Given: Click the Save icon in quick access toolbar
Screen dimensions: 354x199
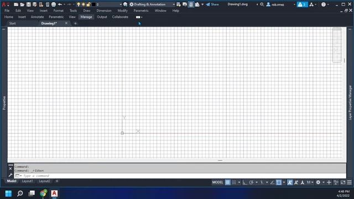Looking at the screenshot, I should [x=28, y=4].
